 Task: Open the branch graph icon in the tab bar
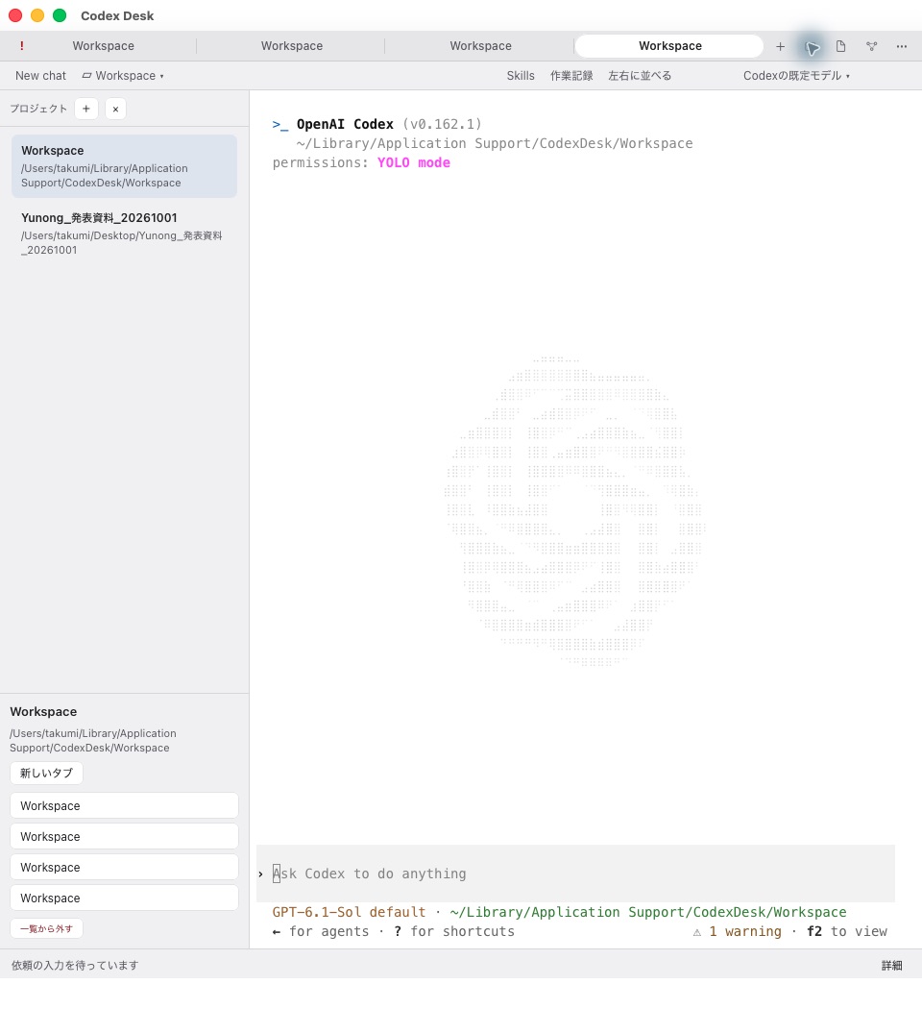(x=871, y=46)
